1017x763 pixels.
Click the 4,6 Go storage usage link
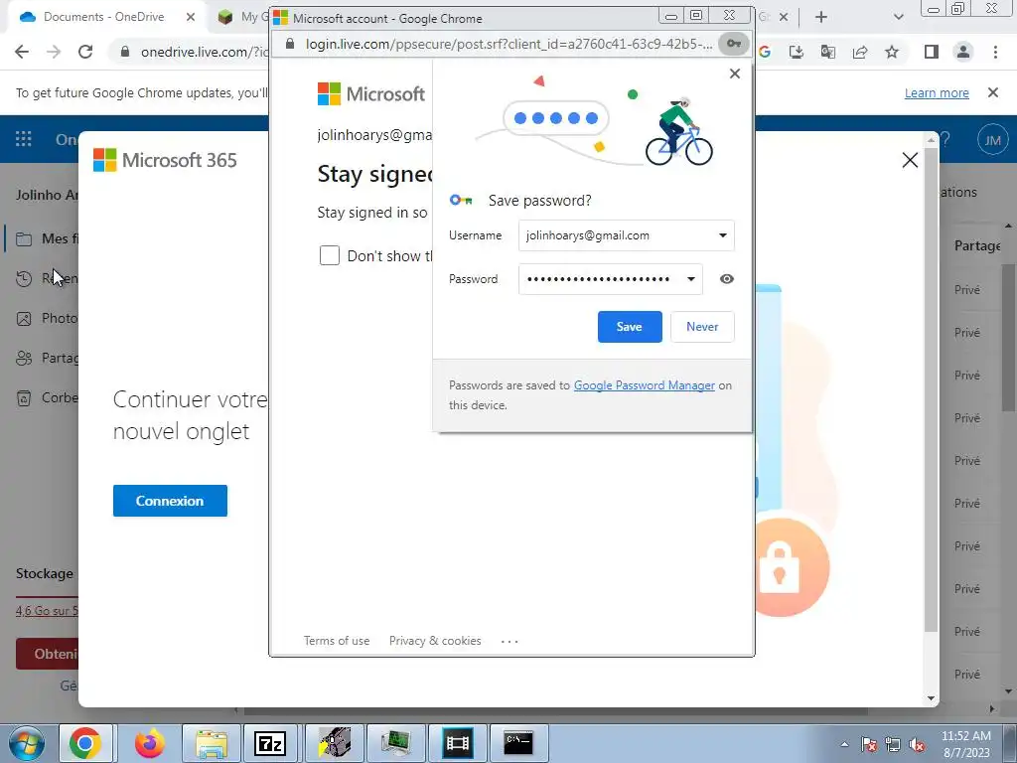[47, 611]
